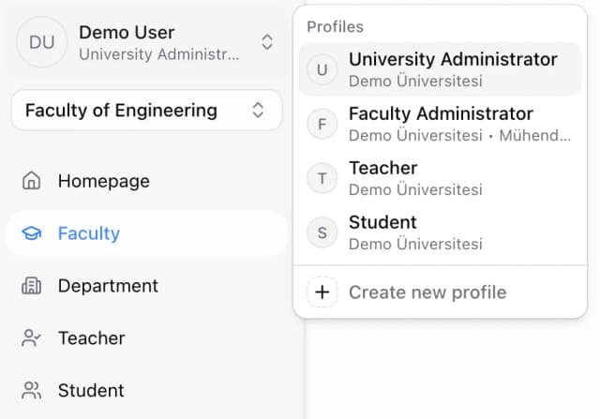
Task: Click the Student people icon
Action: [x=32, y=391]
